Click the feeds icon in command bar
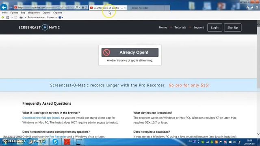Image resolution: width=260 pixels, height=146 pixels. 8,17
